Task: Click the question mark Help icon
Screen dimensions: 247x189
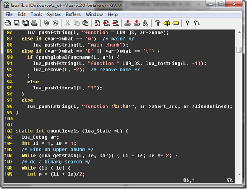Action: click(187, 23)
